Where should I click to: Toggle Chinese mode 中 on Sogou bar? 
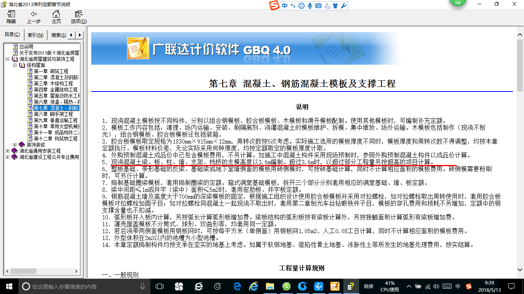[x=285, y=6]
